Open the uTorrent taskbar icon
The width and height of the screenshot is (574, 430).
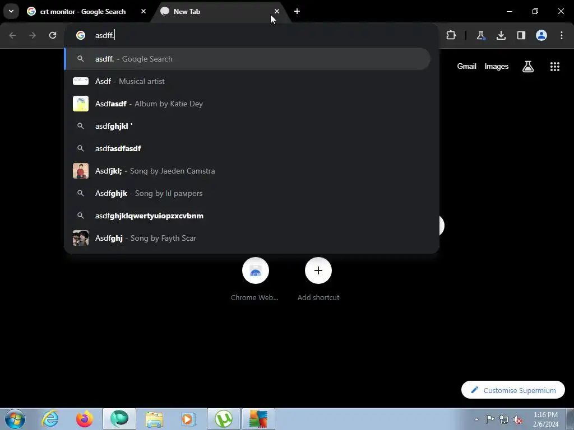click(x=224, y=419)
